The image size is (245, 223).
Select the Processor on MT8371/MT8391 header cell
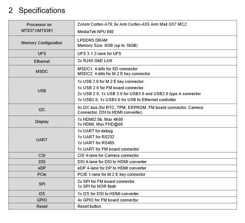click(x=42, y=28)
